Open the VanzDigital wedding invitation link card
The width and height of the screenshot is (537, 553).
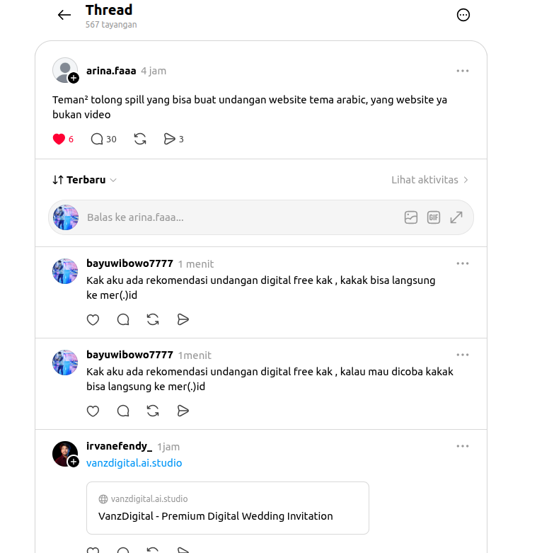coord(228,508)
